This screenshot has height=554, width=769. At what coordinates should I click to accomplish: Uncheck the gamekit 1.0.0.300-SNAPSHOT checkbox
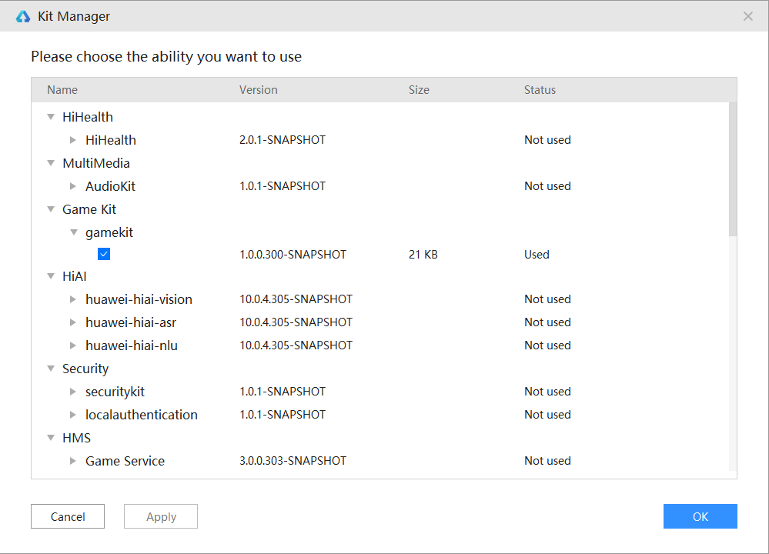[x=104, y=254]
